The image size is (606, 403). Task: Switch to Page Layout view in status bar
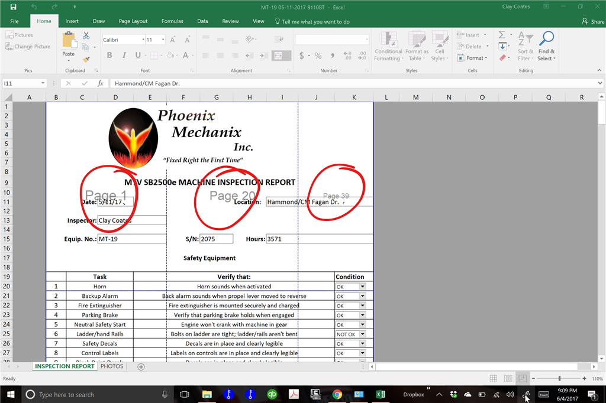point(508,379)
